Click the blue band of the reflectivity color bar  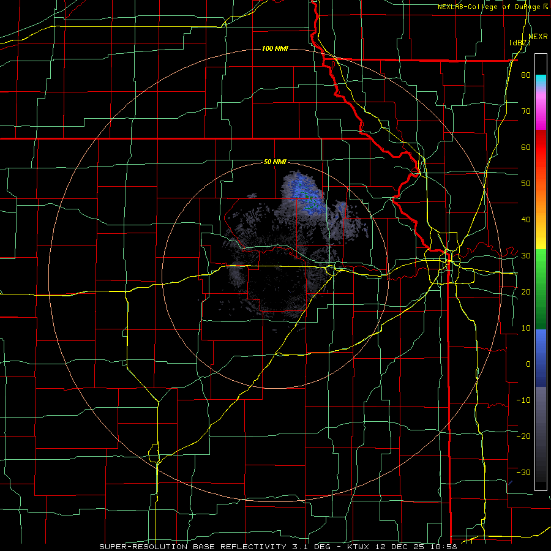[x=541, y=358]
